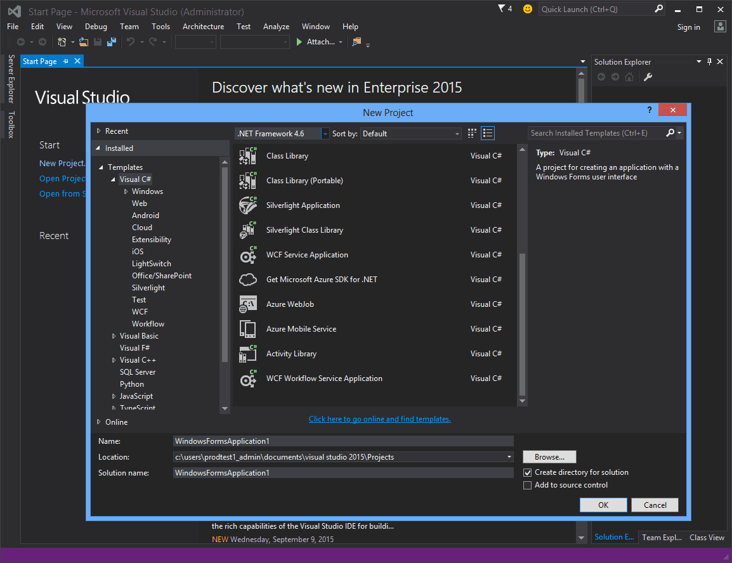
Task: Click the go online and find templates link
Action: tap(379, 419)
